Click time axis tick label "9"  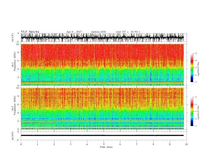coord(170,144)
